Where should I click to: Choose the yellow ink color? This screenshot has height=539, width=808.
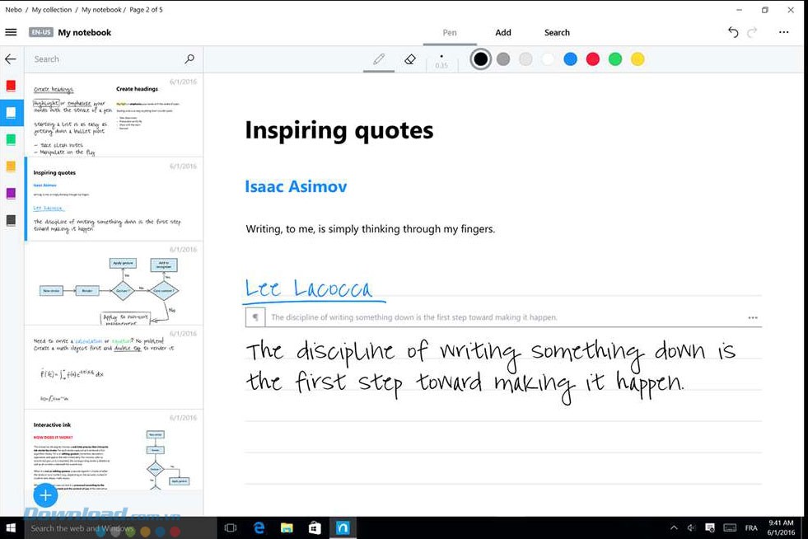pos(637,59)
